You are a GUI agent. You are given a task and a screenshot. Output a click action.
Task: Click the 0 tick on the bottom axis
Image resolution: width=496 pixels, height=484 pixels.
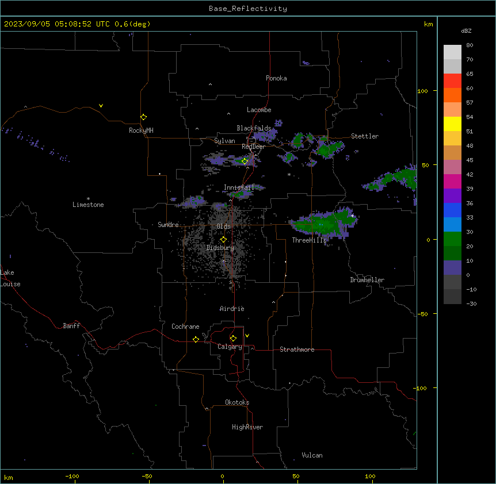coord(222,477)
